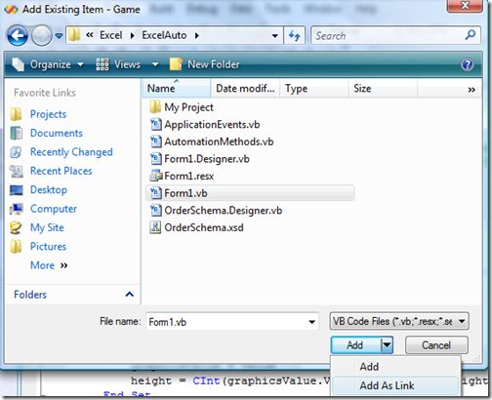Click the VB icon of ApplicationEvents.vb
The image size is (492, 400).
(x=155, y=124)
